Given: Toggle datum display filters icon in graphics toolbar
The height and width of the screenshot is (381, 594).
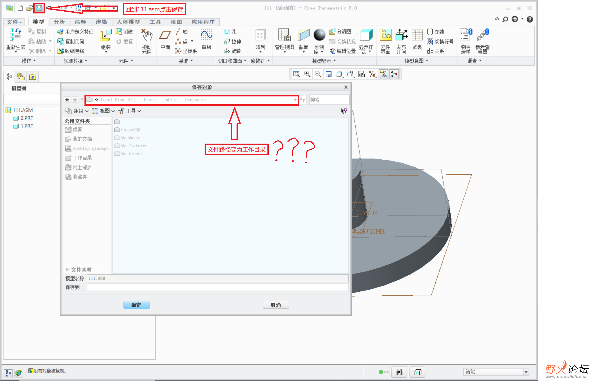Looking at the screenshot, I should (x=373, y=74).
